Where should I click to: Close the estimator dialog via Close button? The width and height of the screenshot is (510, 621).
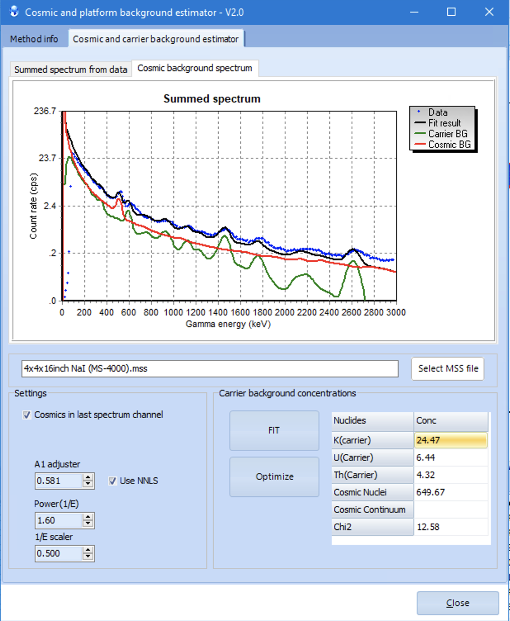(457, 603)
